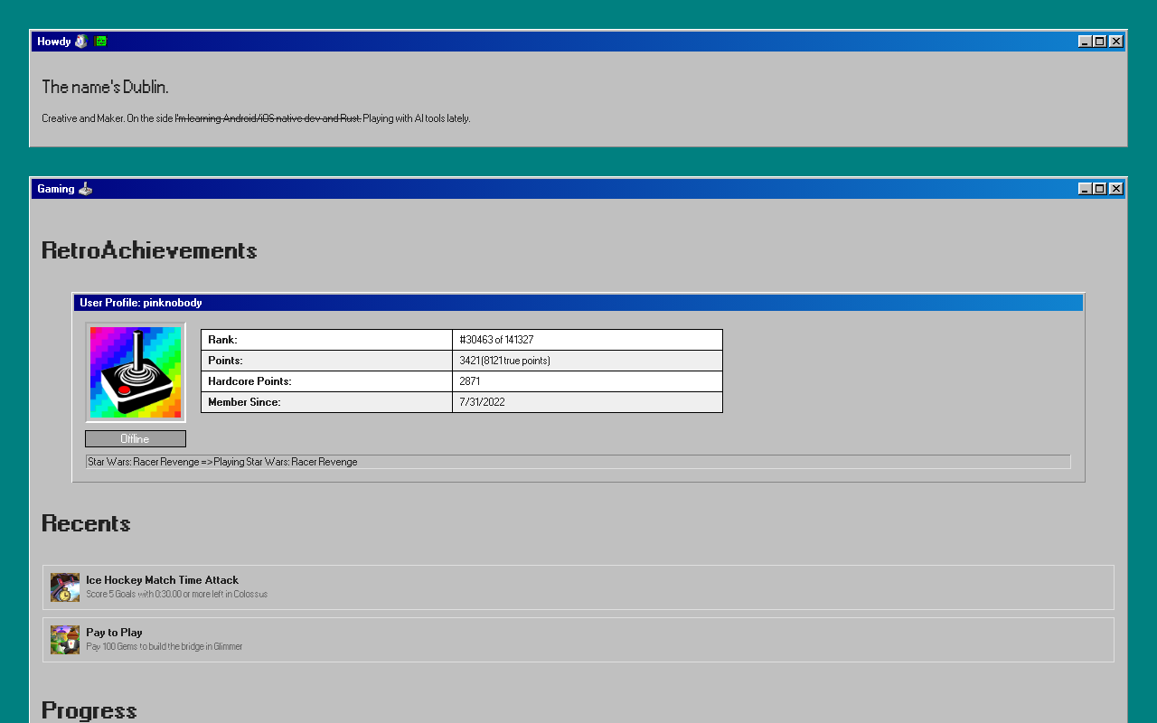Click the member since date 7/31/2022
Image resolution: width=1157 pixels, height=723 pixels.
[x=588, y=402]
